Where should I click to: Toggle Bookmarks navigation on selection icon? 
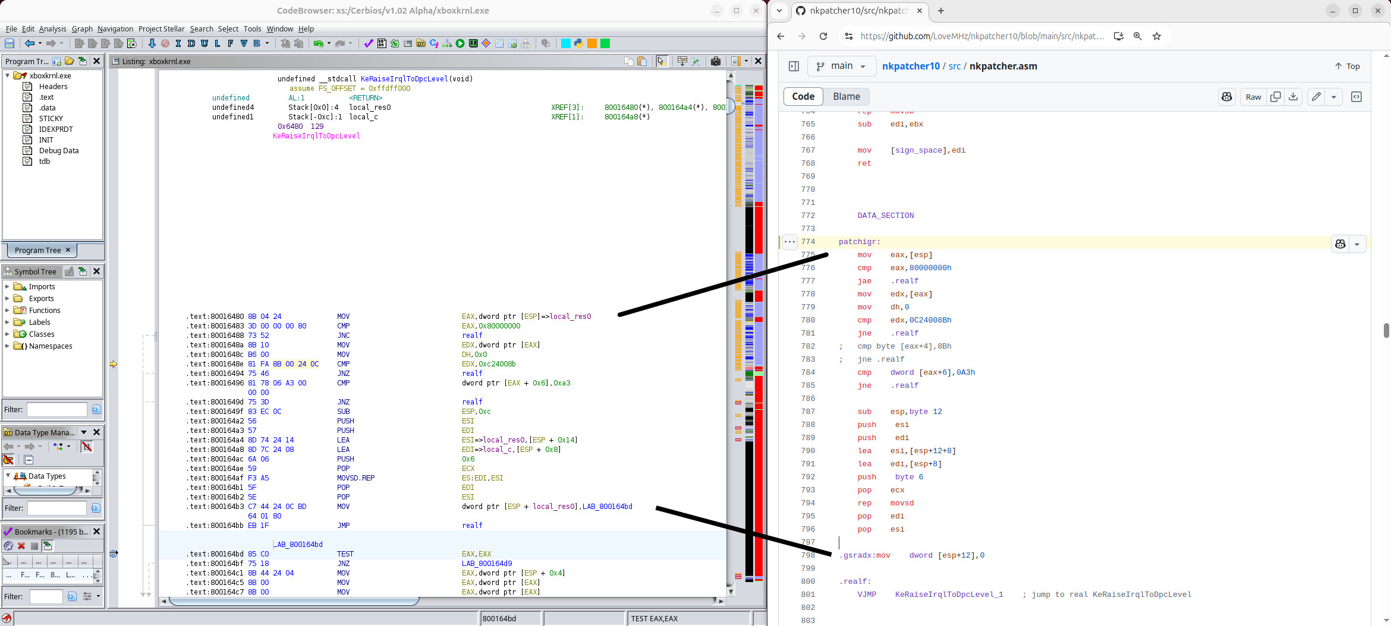(48, 546)
